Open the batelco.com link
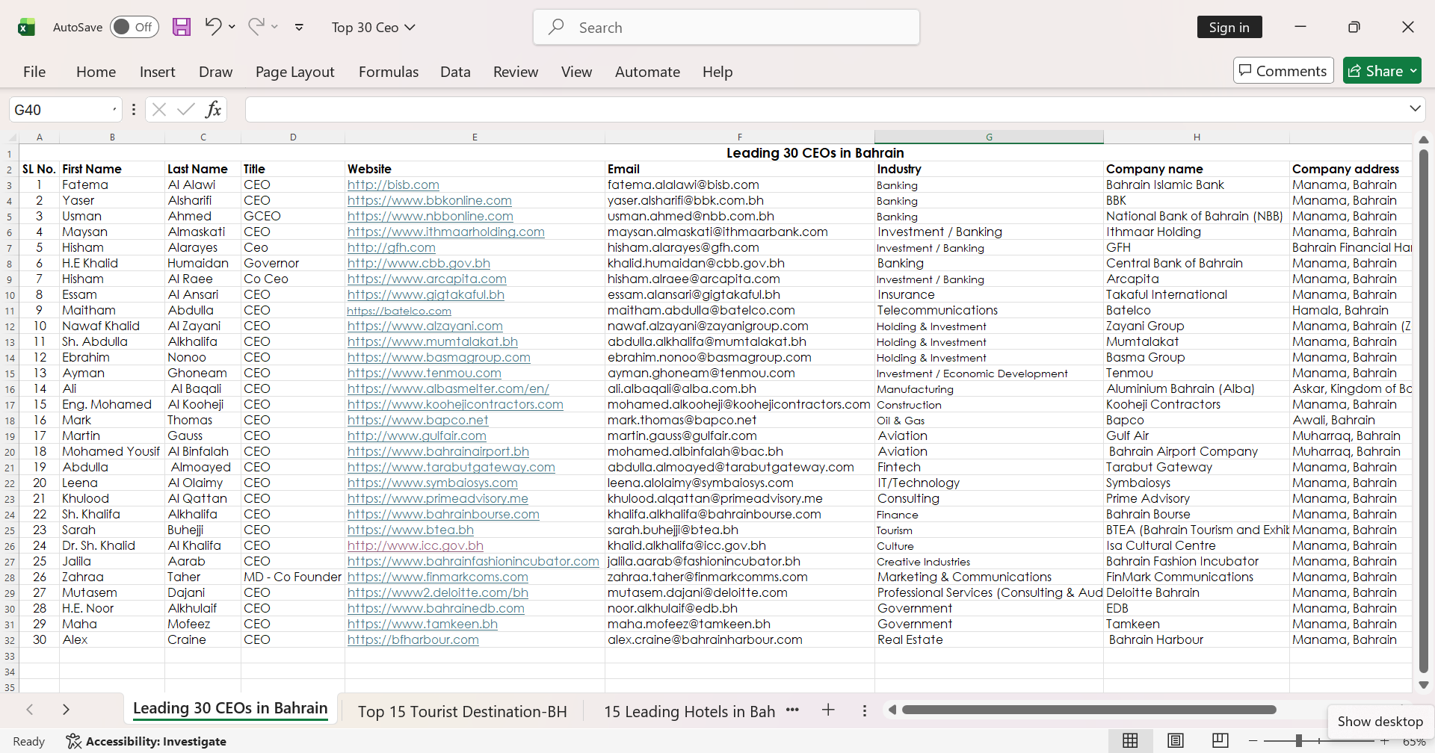 click(x=399, y=311)
